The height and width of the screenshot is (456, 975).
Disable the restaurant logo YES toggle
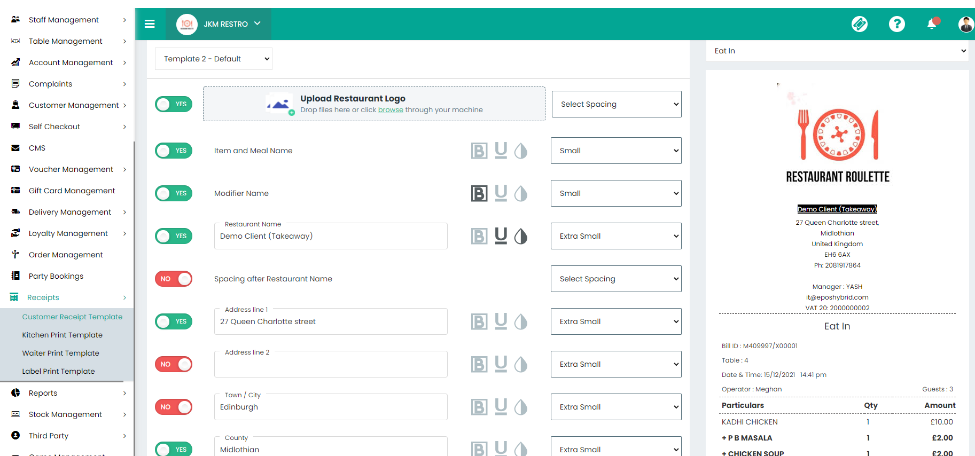click(x=174, y=104)
